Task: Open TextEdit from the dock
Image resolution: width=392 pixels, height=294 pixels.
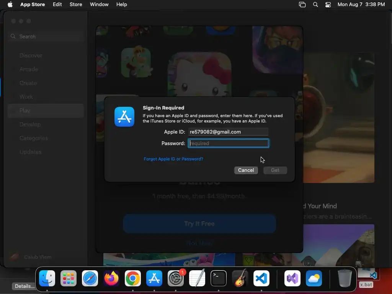Action: click(x=197, y=278)
